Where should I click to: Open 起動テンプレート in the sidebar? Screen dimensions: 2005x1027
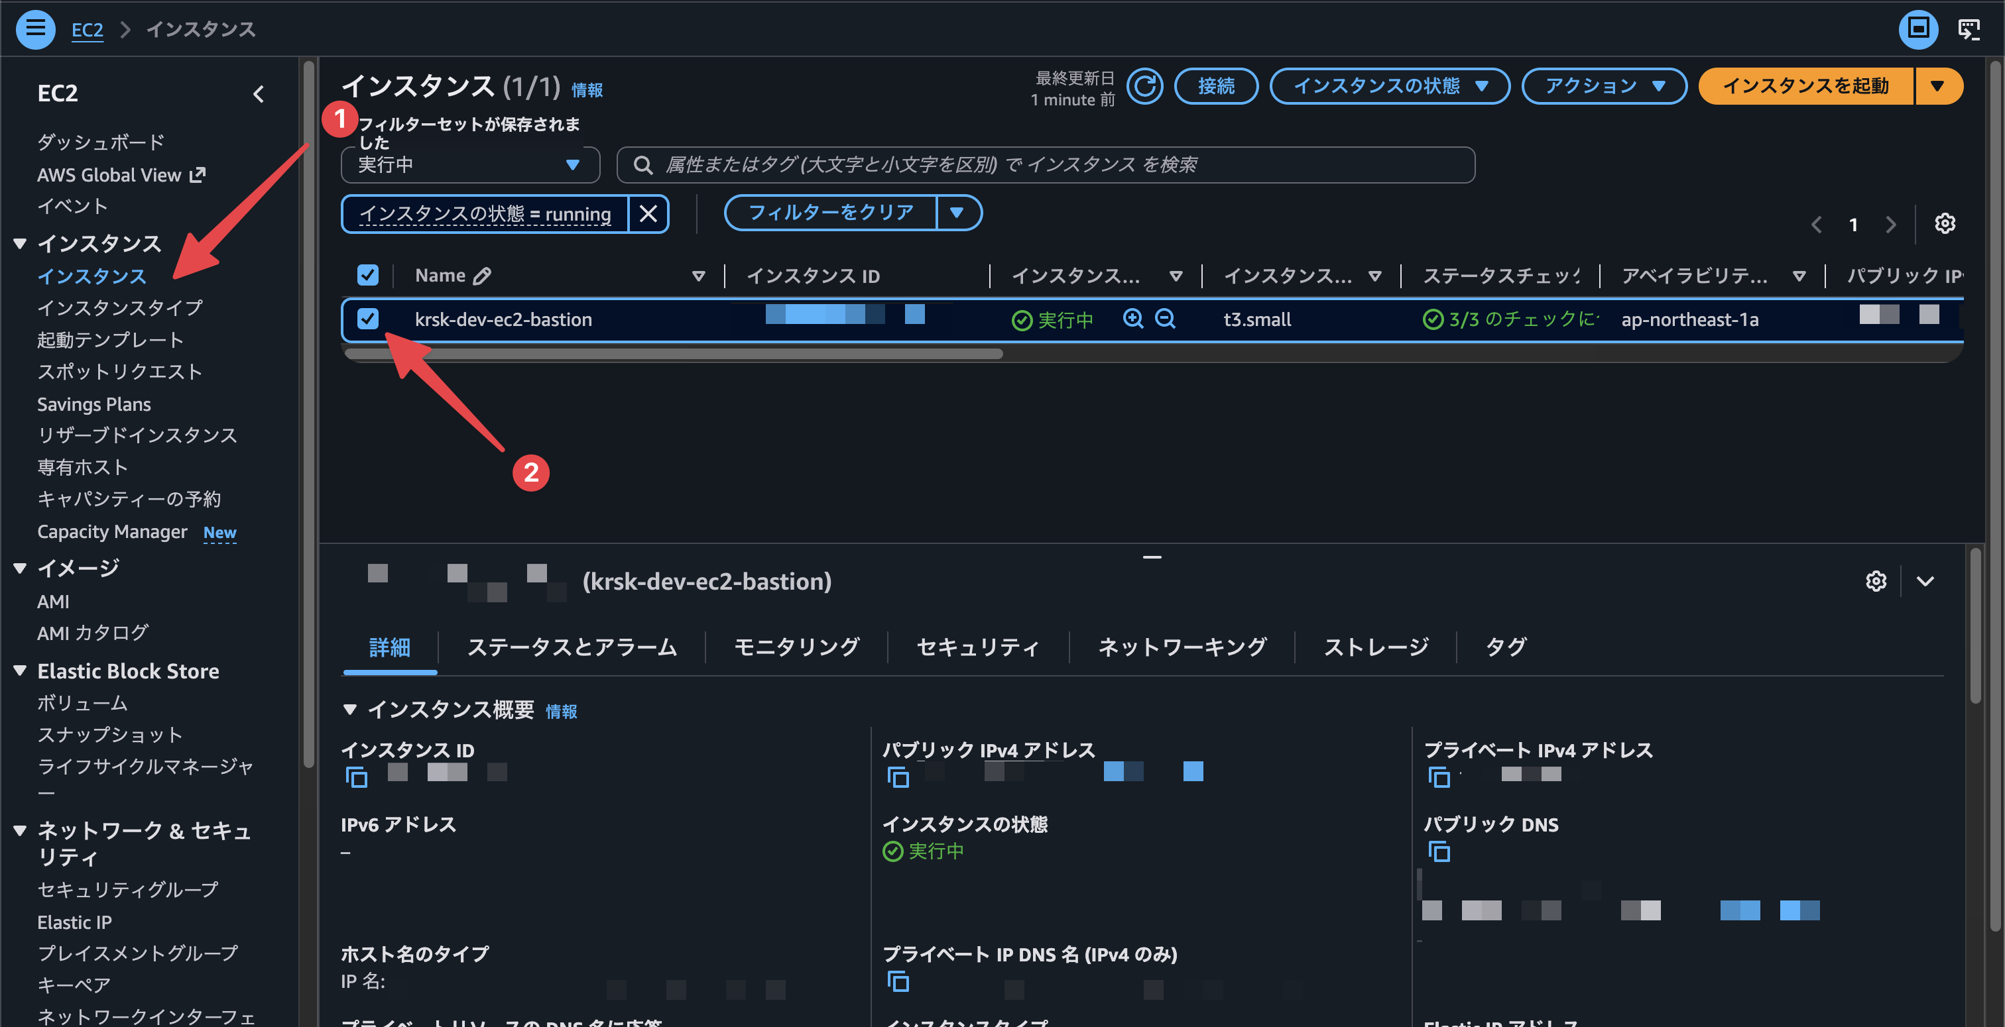point(111,340)
